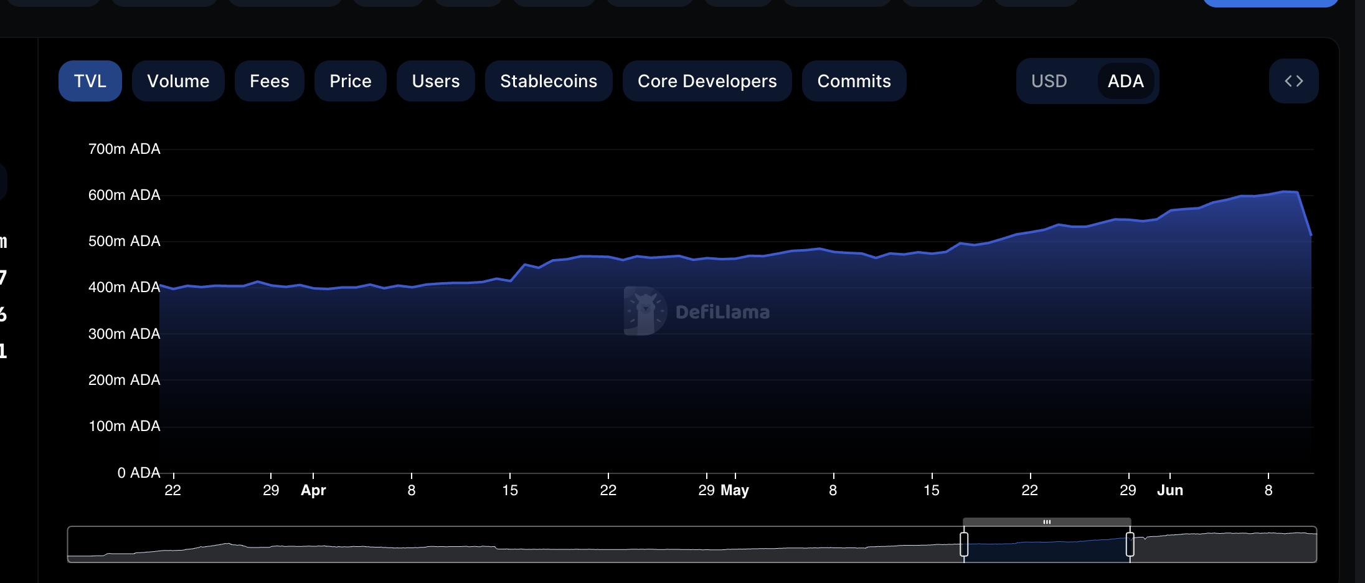Open the Core Developers tab
The height and width of the screenshot is (583, 1365).
pos(707,81)
